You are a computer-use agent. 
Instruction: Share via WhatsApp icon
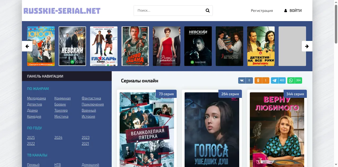click(x=291, y=80)
